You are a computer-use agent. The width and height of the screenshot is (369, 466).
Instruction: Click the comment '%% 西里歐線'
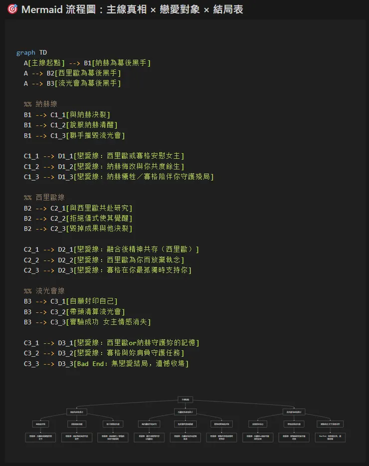(44, 198)
